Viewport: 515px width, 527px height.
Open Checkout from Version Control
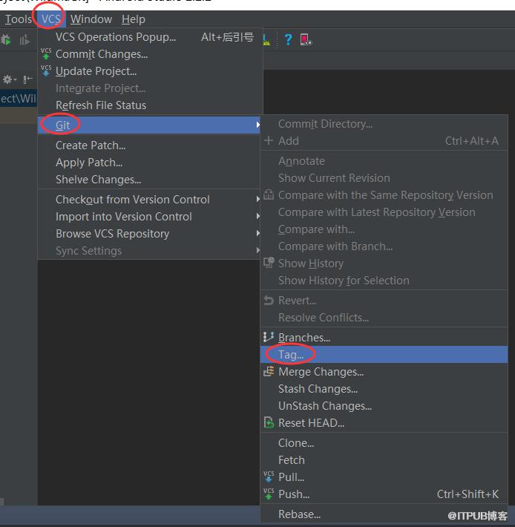[150, 200]
